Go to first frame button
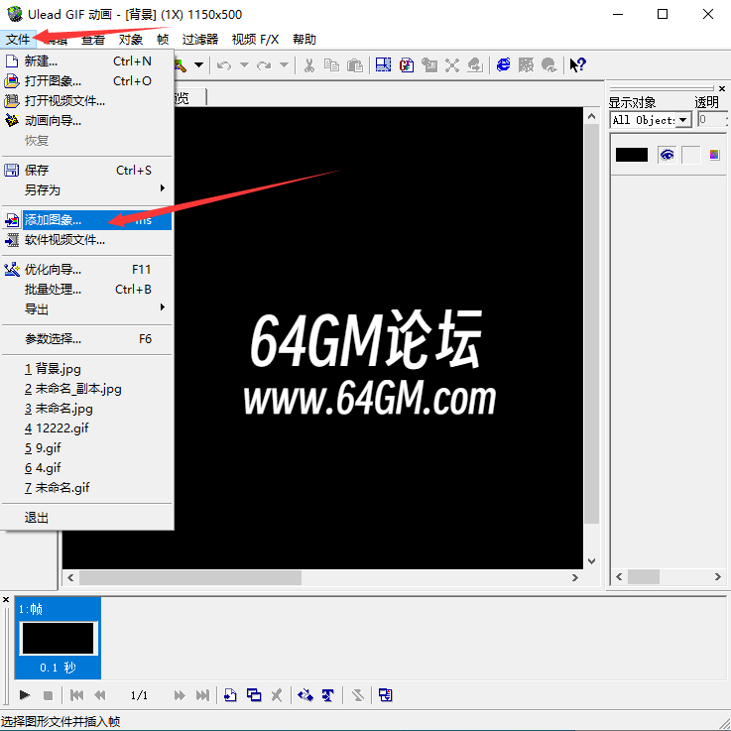The height and width of the screenshot is (731, 731). [x=77, y=695]
